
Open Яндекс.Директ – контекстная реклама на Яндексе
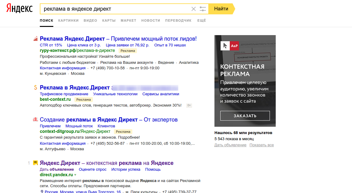(x=107, y=163)
